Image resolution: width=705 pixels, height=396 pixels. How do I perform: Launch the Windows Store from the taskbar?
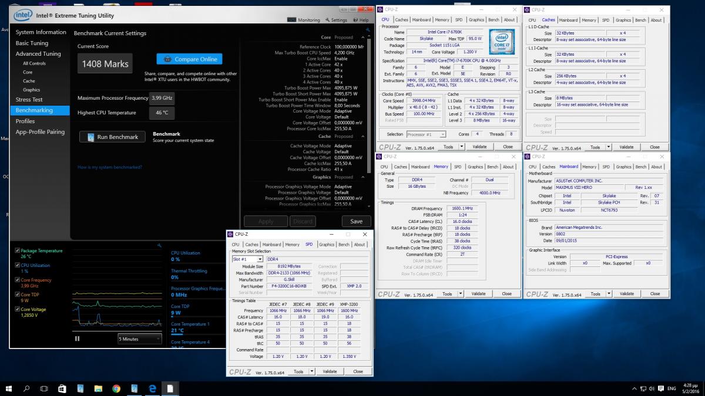tap(62, 388)
